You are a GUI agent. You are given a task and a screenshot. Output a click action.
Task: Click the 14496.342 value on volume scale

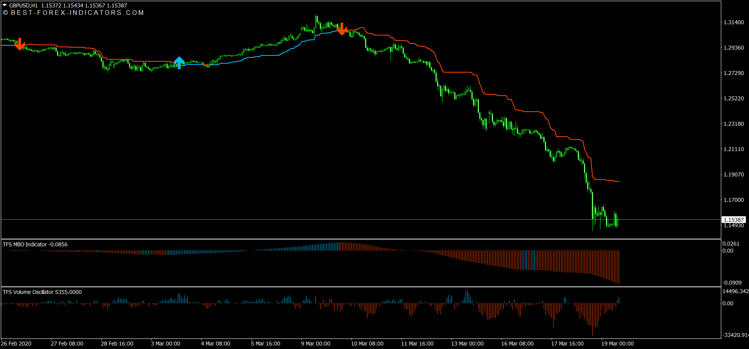735,291
